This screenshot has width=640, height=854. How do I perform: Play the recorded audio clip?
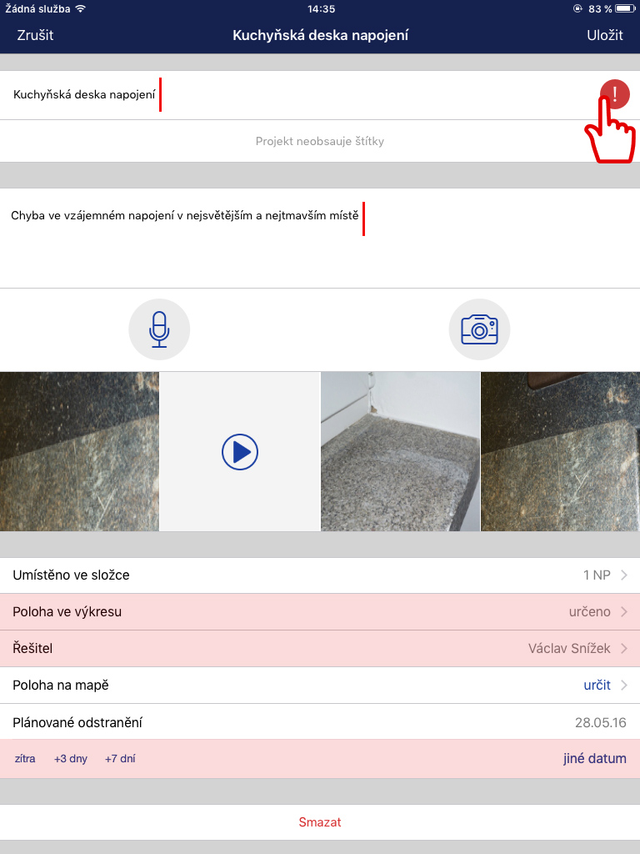pos(240,451)
